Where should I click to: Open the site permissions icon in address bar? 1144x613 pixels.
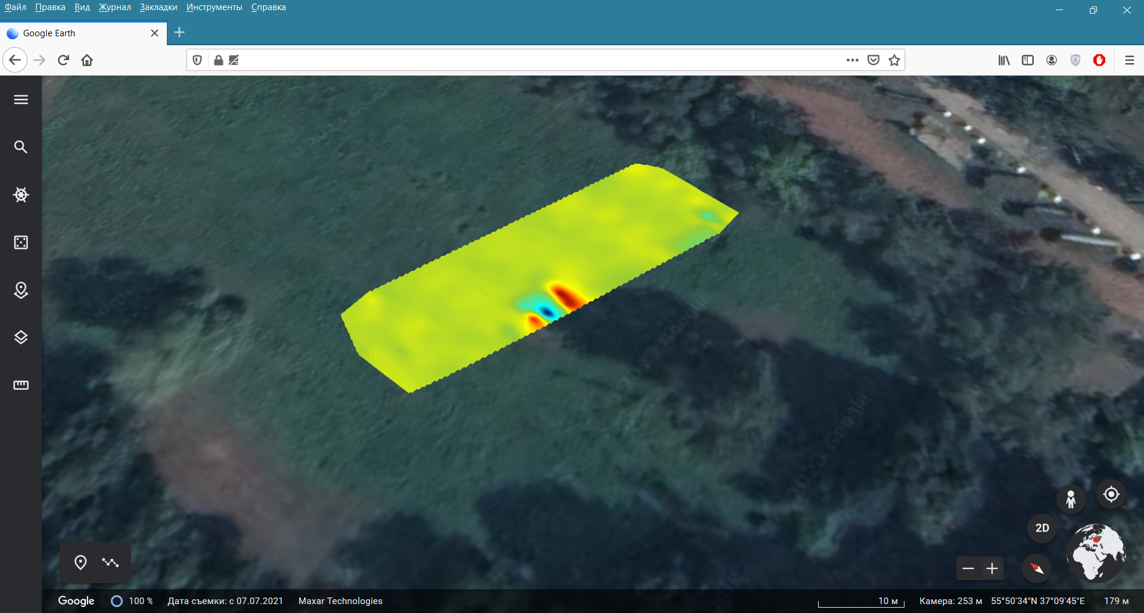tap(234, 60)
